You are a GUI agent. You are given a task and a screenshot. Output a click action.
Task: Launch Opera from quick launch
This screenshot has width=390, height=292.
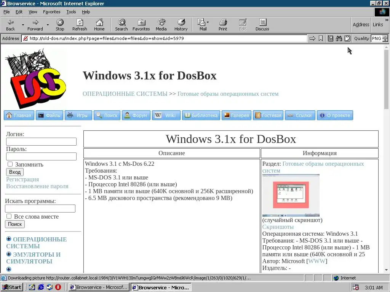click(x=58, y=287)
